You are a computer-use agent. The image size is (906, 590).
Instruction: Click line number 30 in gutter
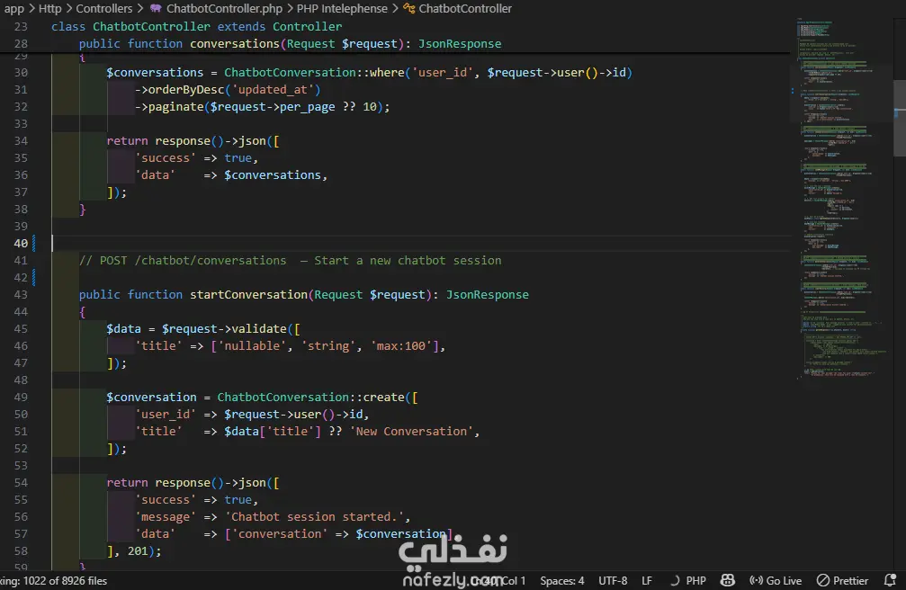pos(21,72)
